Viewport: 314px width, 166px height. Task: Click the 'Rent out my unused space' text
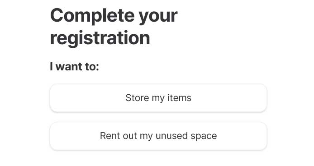(x=158, y=136)
